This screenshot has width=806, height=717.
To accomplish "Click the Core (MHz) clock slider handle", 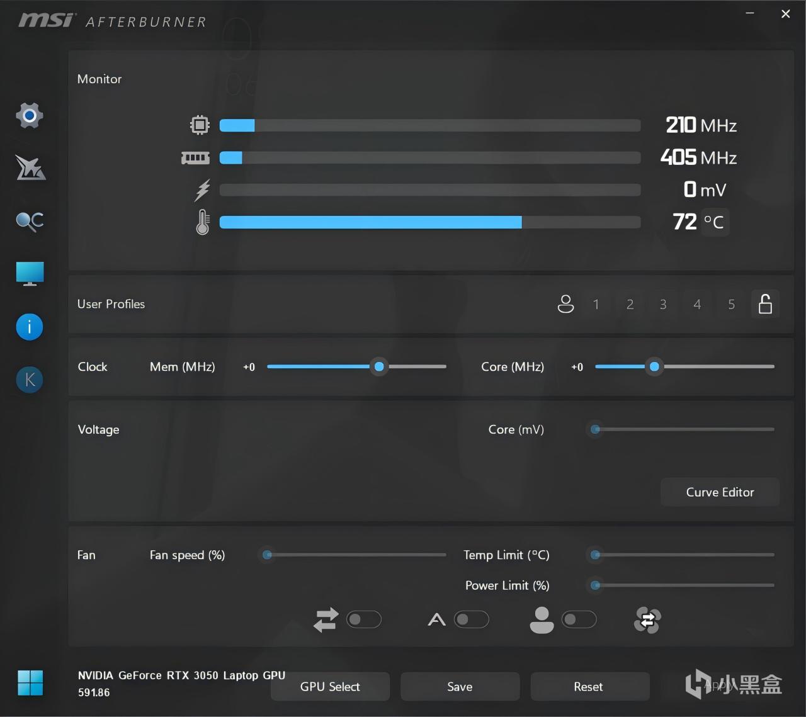I will pyautogui.click(x=654, y=366).
